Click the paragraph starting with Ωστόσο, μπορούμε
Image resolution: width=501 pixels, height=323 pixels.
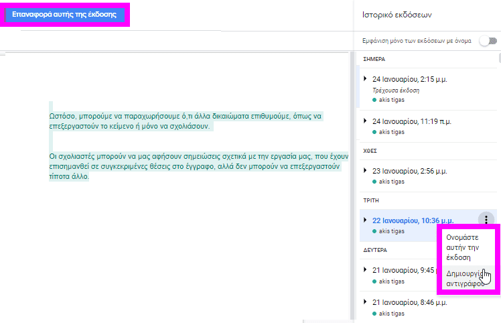pos(186,121)
